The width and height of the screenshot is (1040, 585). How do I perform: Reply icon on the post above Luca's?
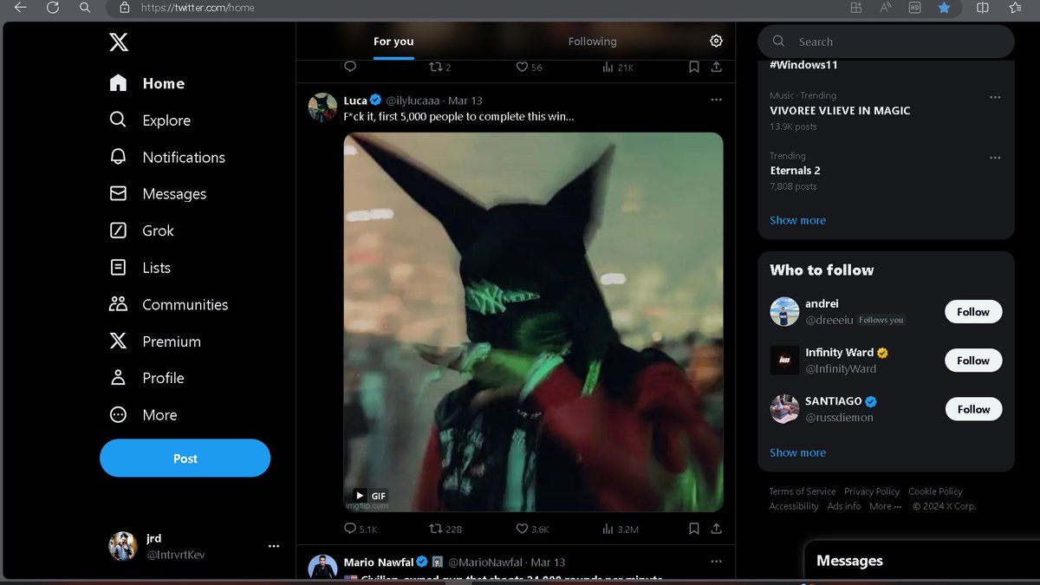pyautogui.click(x=350, y=67)
